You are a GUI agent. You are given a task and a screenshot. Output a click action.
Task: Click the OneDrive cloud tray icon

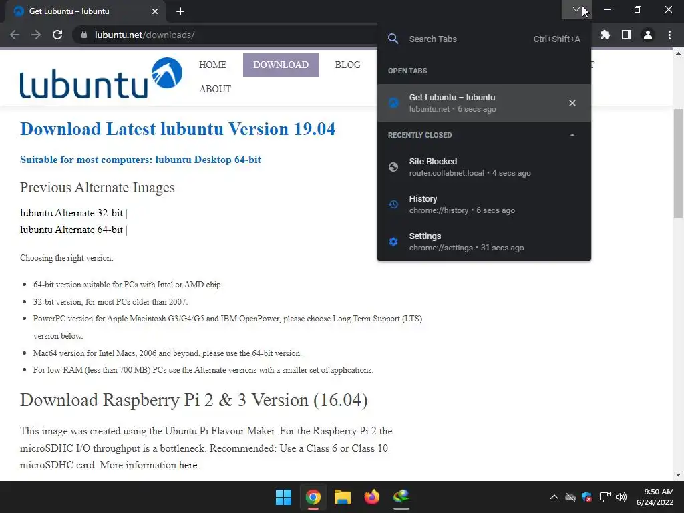click(570, 497)
